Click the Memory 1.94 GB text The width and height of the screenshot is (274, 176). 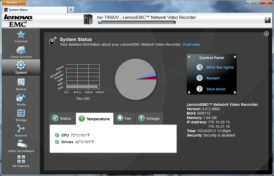tap(201, 118)
